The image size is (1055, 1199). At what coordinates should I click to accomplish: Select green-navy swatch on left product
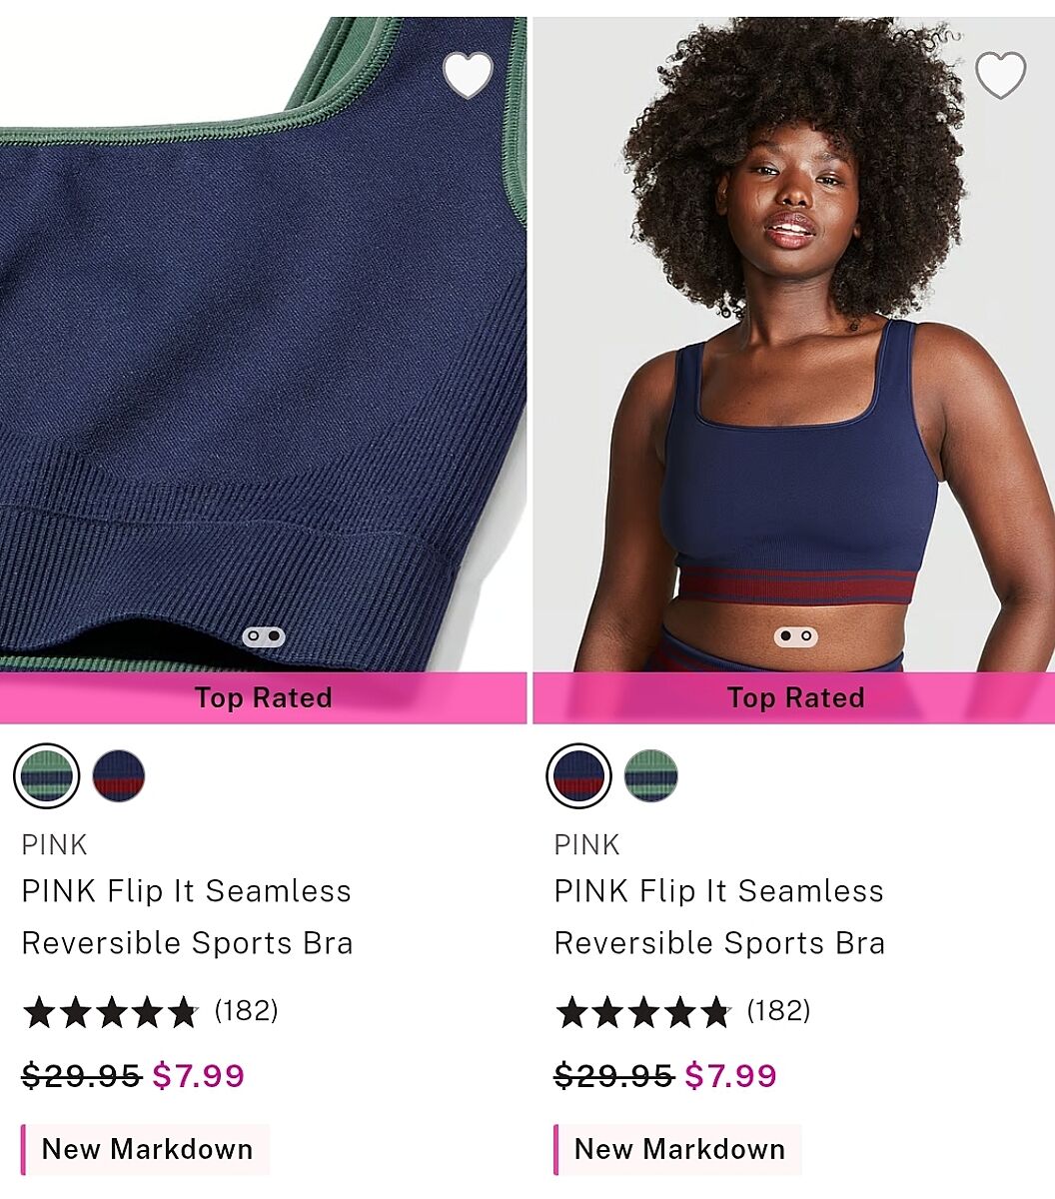tap(47, 775)
